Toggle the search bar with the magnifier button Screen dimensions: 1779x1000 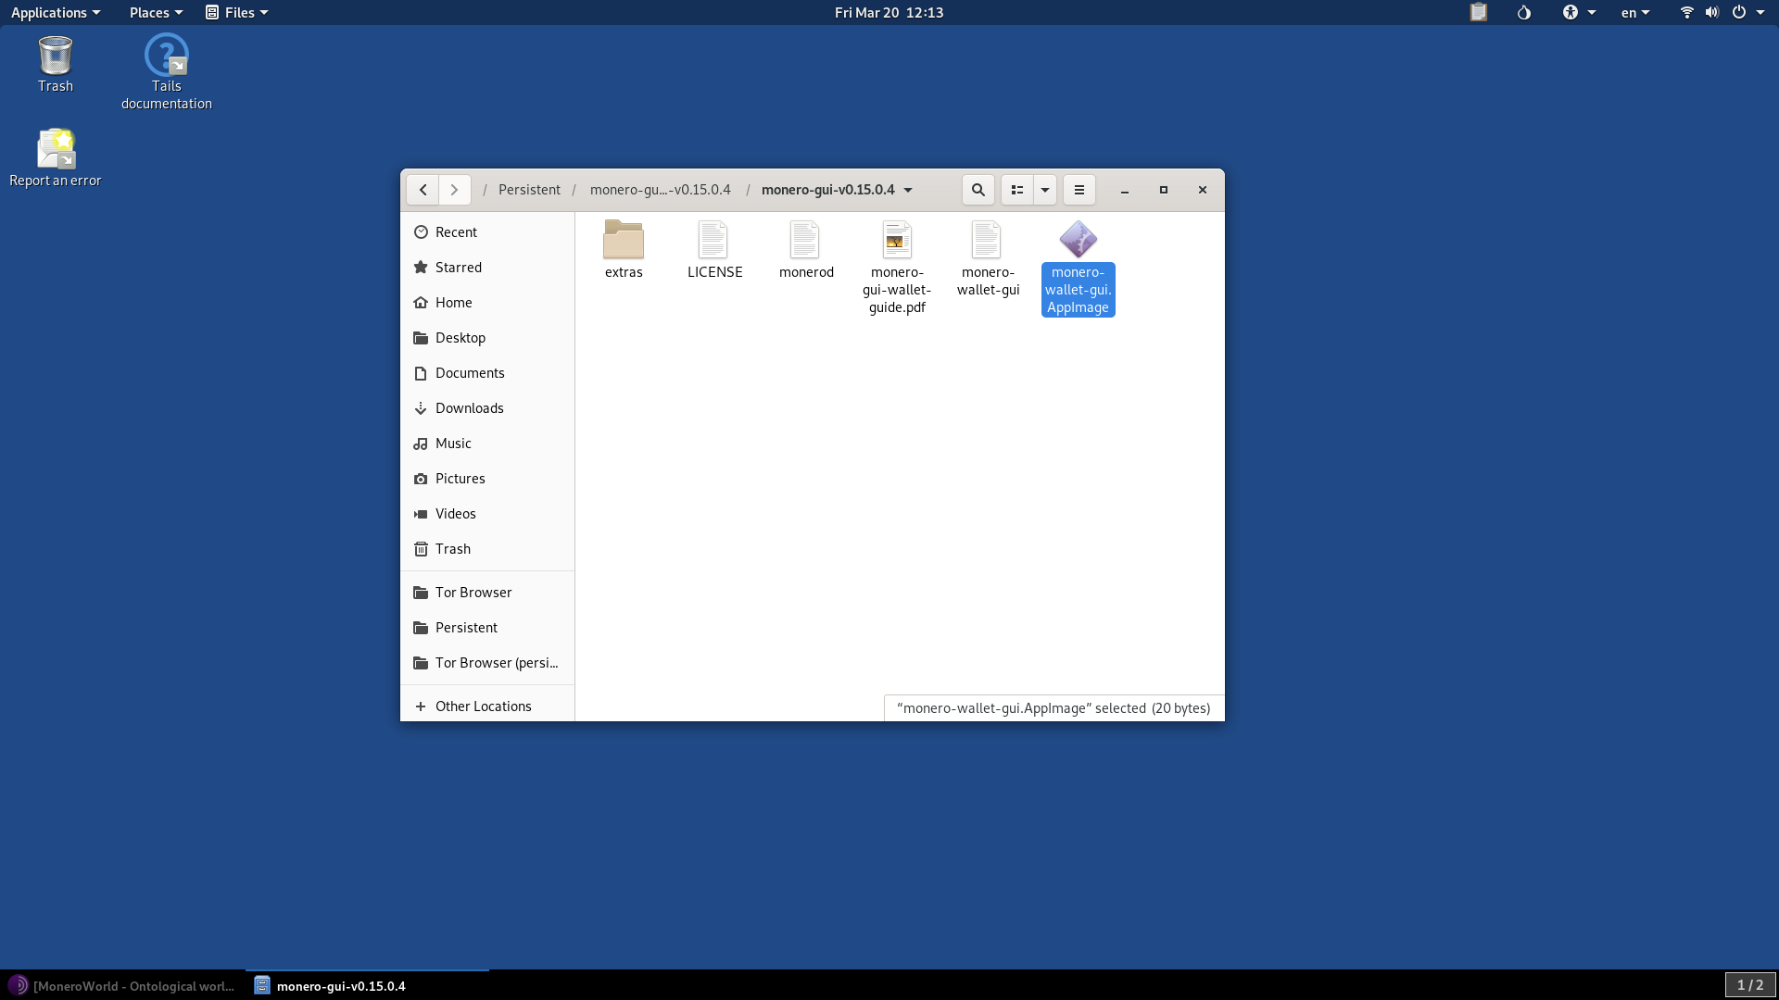(978, 189)
